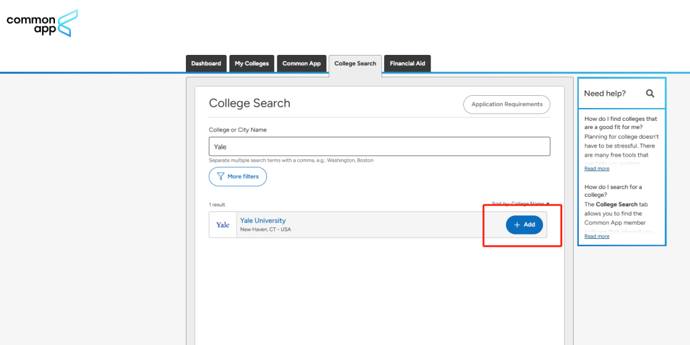Go to the Common App tab
Viewport: 690px width, 345px height.
(x=302, y=64)
